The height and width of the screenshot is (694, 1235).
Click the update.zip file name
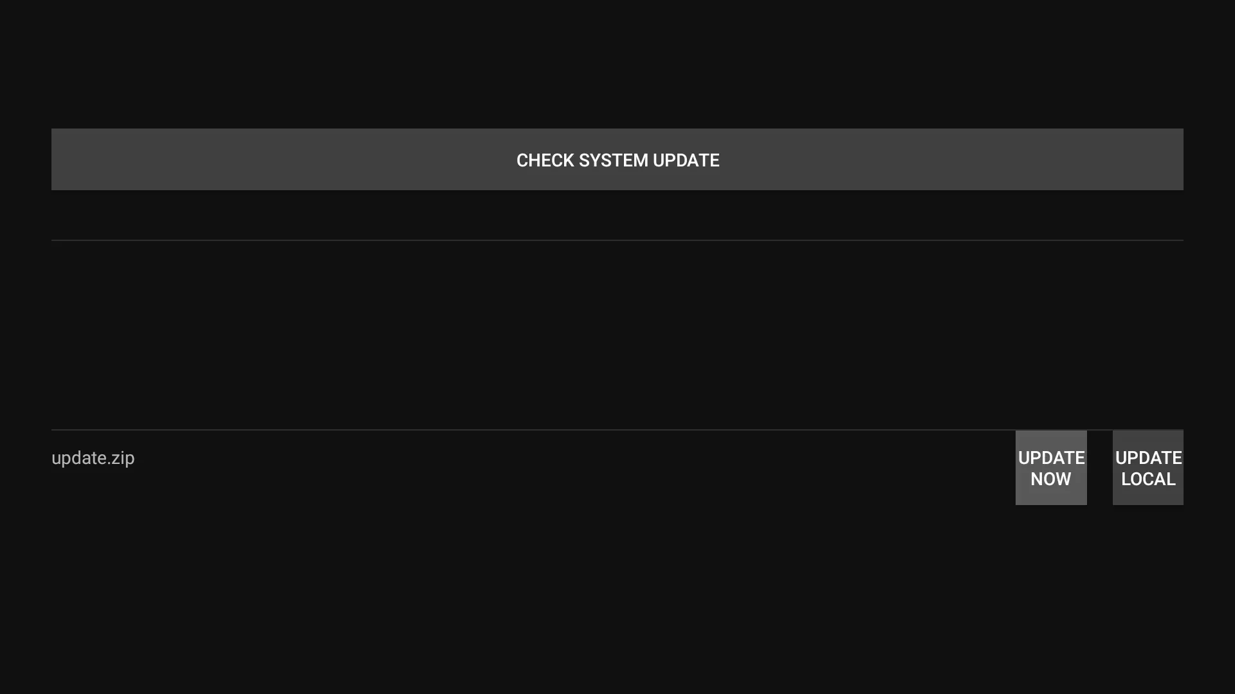(93, 458)
